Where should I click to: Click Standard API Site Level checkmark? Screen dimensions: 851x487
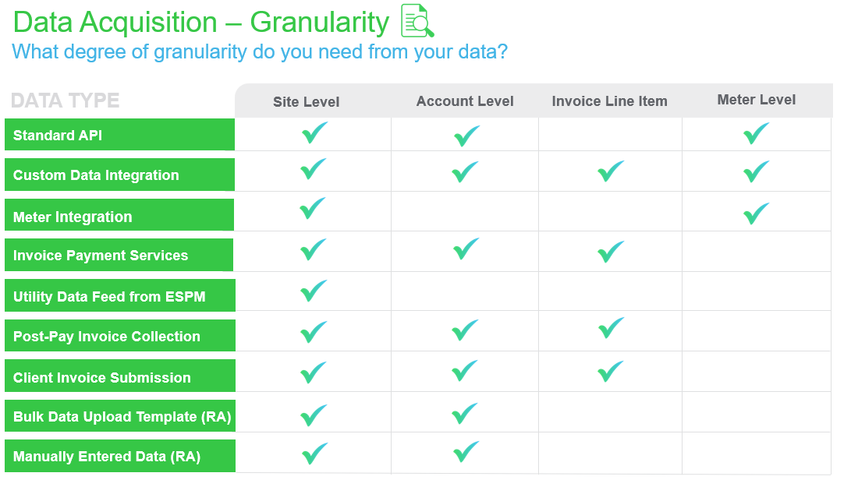(x=314, y=133)
